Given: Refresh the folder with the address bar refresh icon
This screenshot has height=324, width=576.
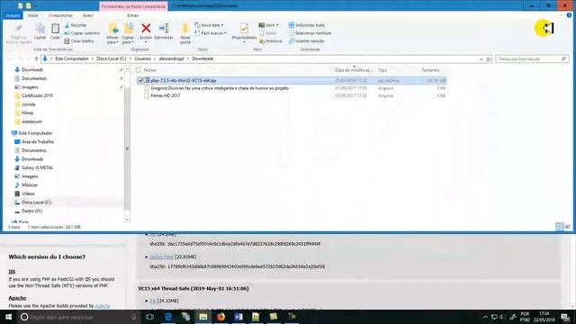Looking at the screenshot, I should click(489, 59).
